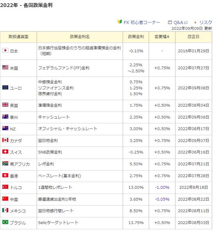Screen dimensions: 213x231
Task: Click the Canada flag icon
Action: click(5, 140)
